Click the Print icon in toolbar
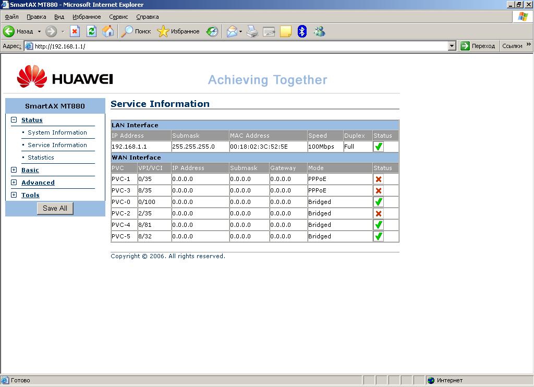The width and height of the screenshot is (534, 387). [x=252, y=31]
